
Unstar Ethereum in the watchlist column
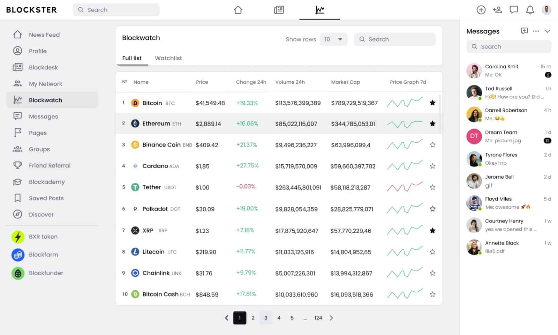coord(432,124)
